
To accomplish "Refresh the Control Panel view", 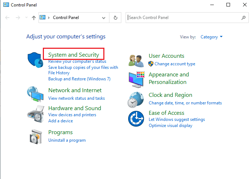I will [x=116, y=18].
